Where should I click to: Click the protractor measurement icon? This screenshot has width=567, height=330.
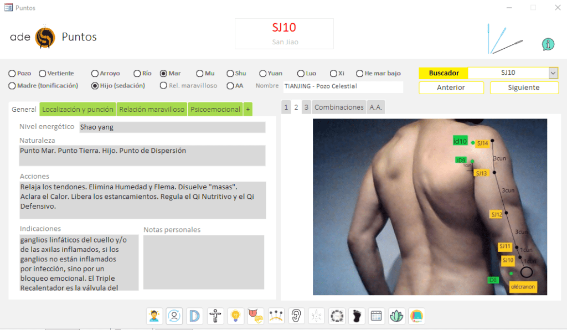(194, 316)
